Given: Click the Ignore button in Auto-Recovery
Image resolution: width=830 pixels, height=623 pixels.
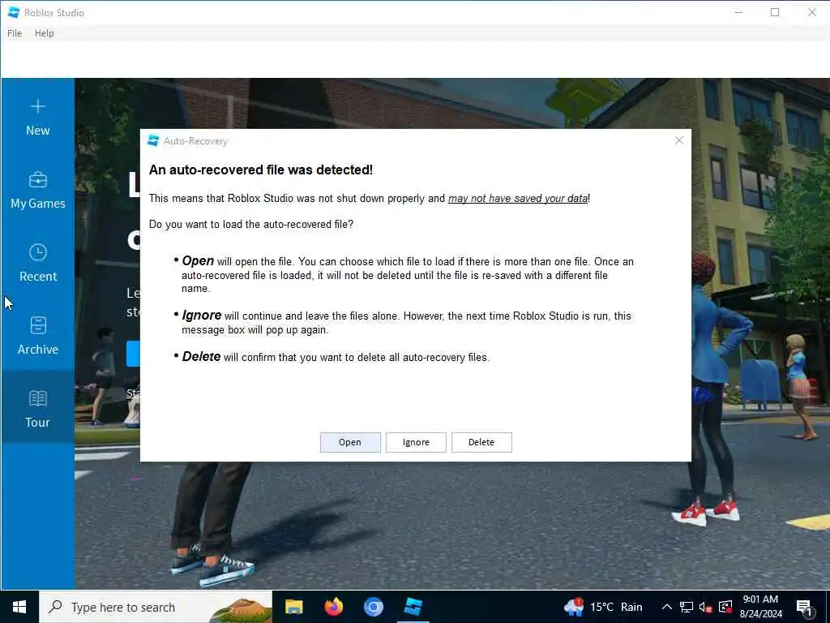Looking at the screenshot, I should tap(416, 442).
